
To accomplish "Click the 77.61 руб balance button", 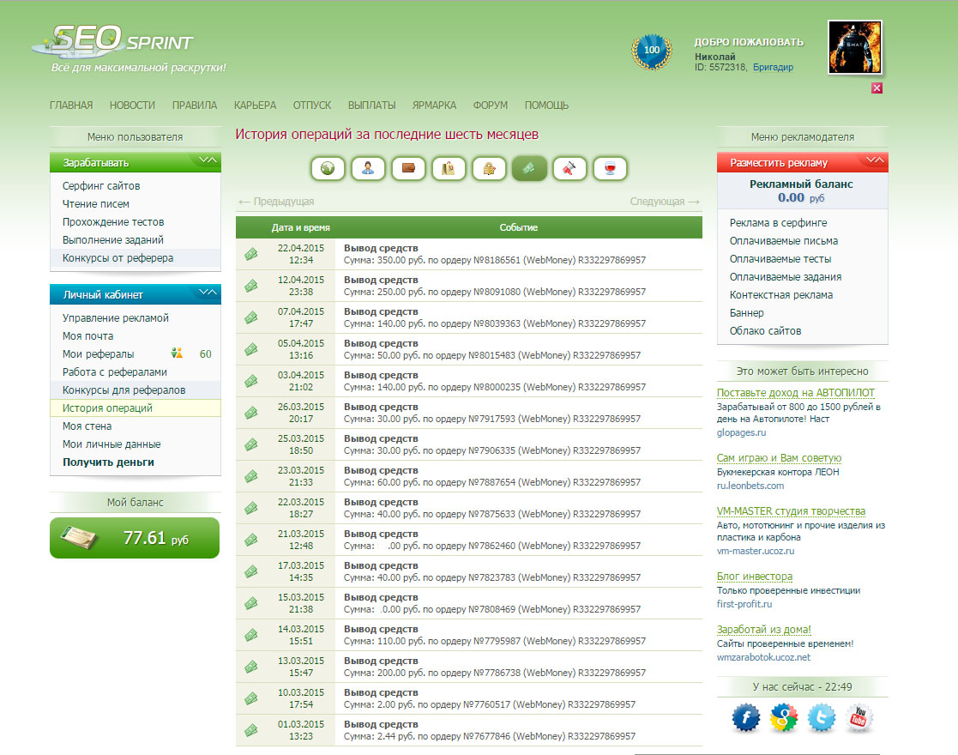I will coord(135,538).
